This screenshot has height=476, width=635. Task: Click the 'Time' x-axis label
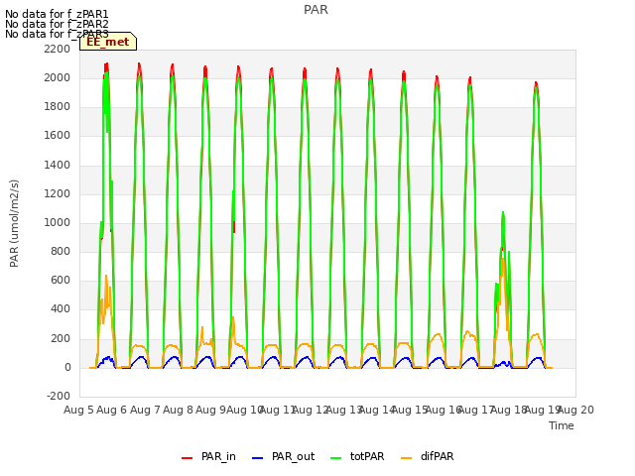click(x=562, y=425)
